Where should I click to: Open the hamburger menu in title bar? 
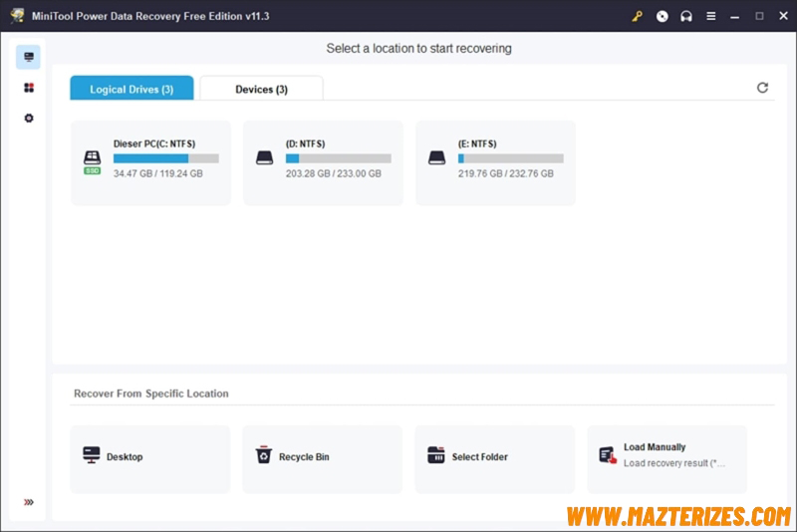[711, 16]
